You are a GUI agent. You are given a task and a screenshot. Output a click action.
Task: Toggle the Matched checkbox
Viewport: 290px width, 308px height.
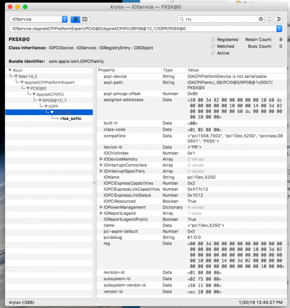213,46
